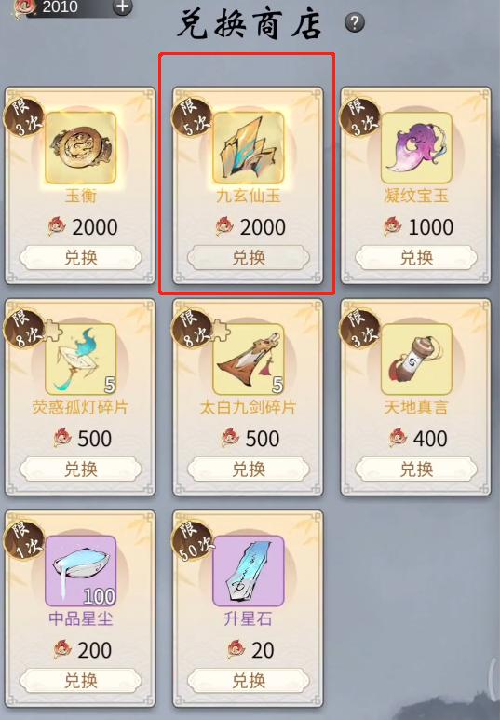Add currency with the plus button
The width and height of the screenshot is (500, 720).
click(122, 7)
